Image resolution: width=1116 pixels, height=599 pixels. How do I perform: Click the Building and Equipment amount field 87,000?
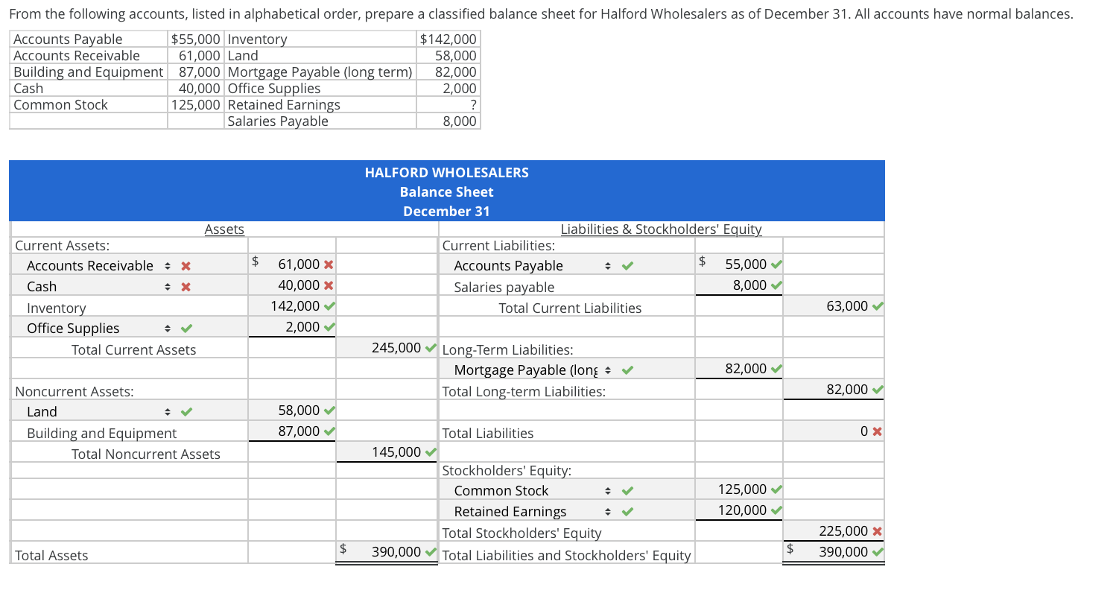click(x=292, y=431)
